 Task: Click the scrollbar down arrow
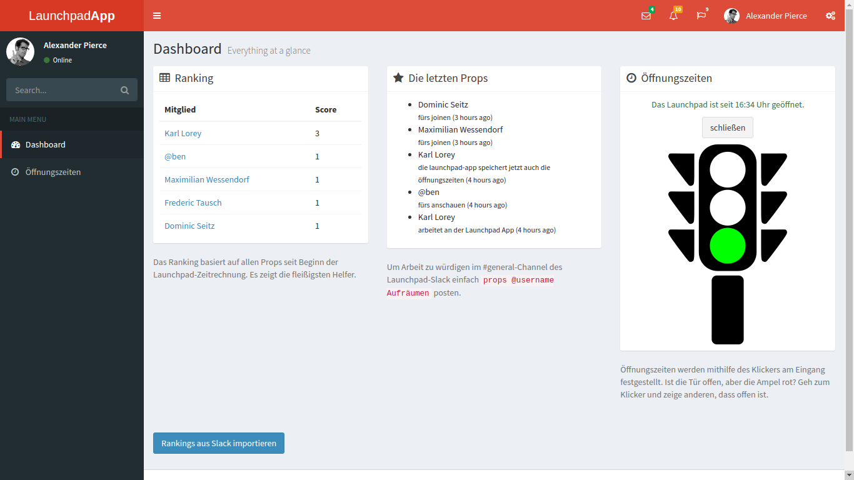[849, 475]
